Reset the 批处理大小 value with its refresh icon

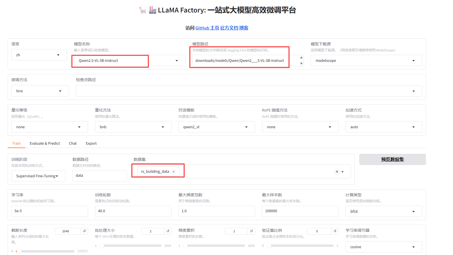pyautogui.click(x=168, y=231)
